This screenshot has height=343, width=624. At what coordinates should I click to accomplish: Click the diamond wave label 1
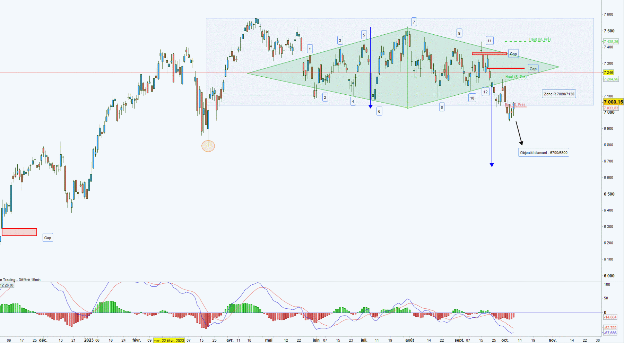(310, 49)
